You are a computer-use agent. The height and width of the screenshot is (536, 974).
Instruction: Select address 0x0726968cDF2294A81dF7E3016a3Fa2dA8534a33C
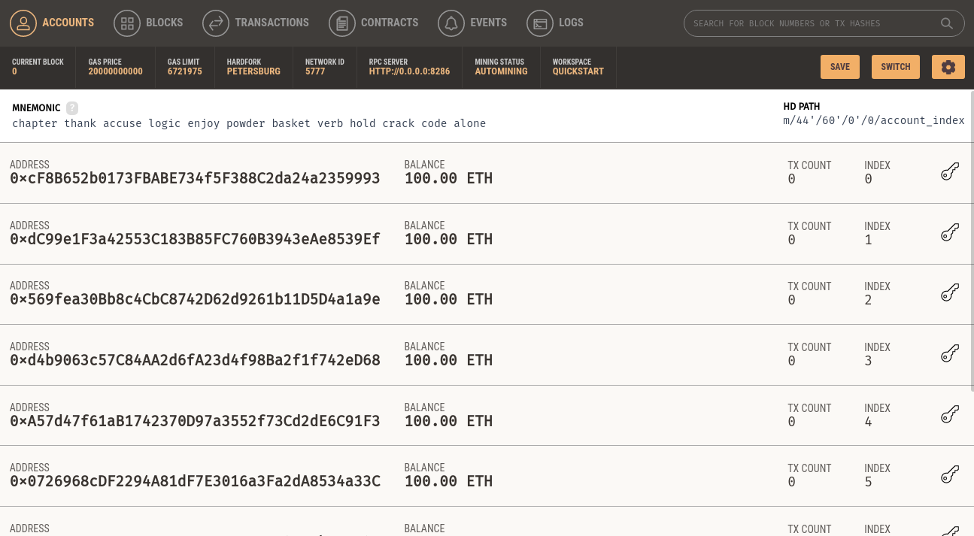coord(195,481)
